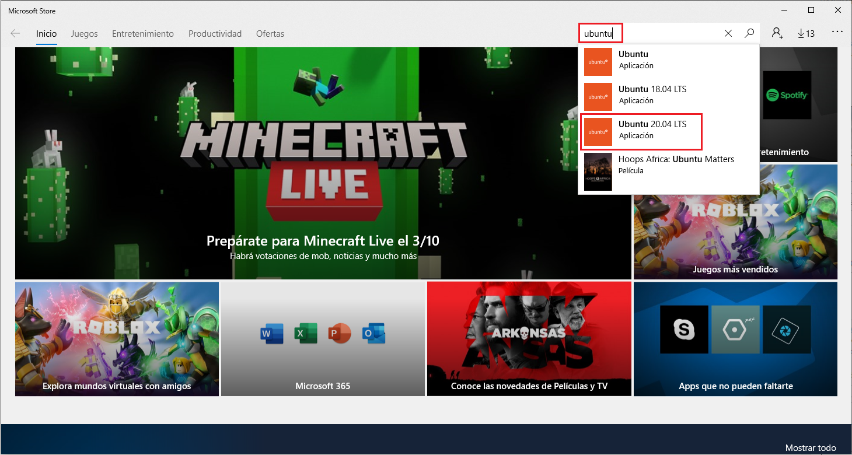Open the user account icon

(777, 34)
